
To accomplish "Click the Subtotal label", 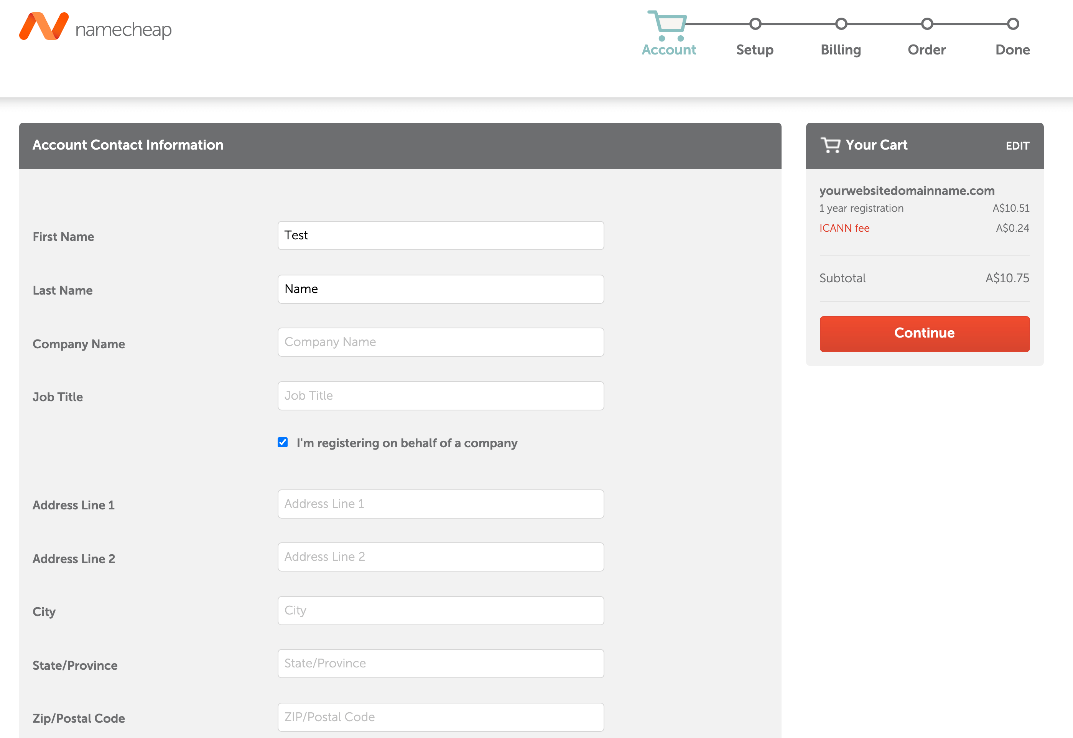I will point(842,278).
